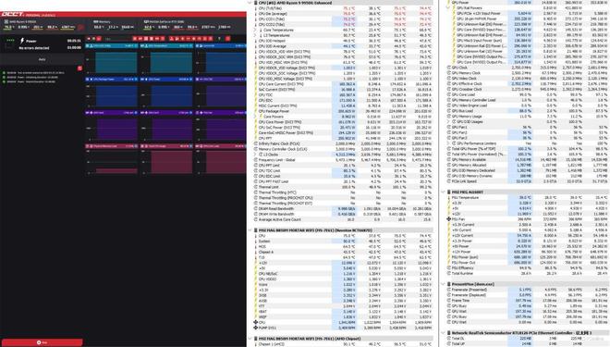Toggle the checkbox on Physical Memory Load graph header
This screenshot has width=610, height=347.
(x=88, y=146)
